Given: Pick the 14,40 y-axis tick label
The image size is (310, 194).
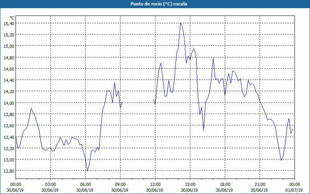Looking at the screenshot, I should point(9,80).
